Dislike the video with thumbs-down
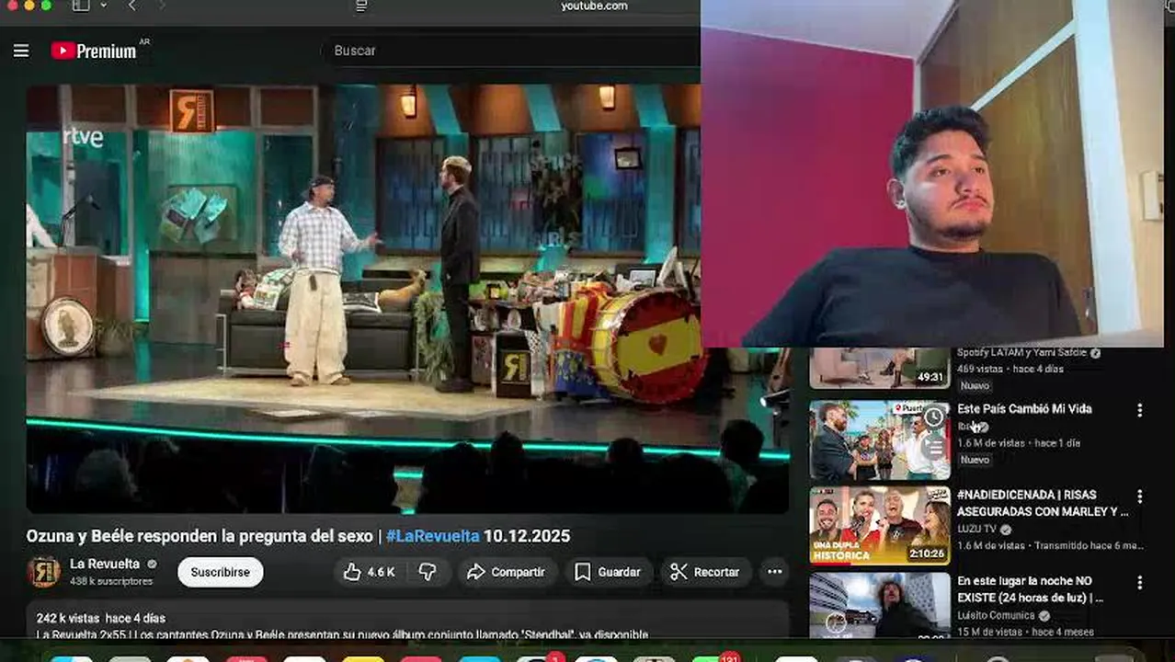Screen dimensions: 1175x662 click(428, 572)
